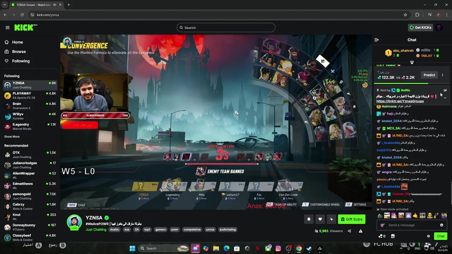
Task: Click the kick.com/yznsa address bar
Action: click(212, 15)
